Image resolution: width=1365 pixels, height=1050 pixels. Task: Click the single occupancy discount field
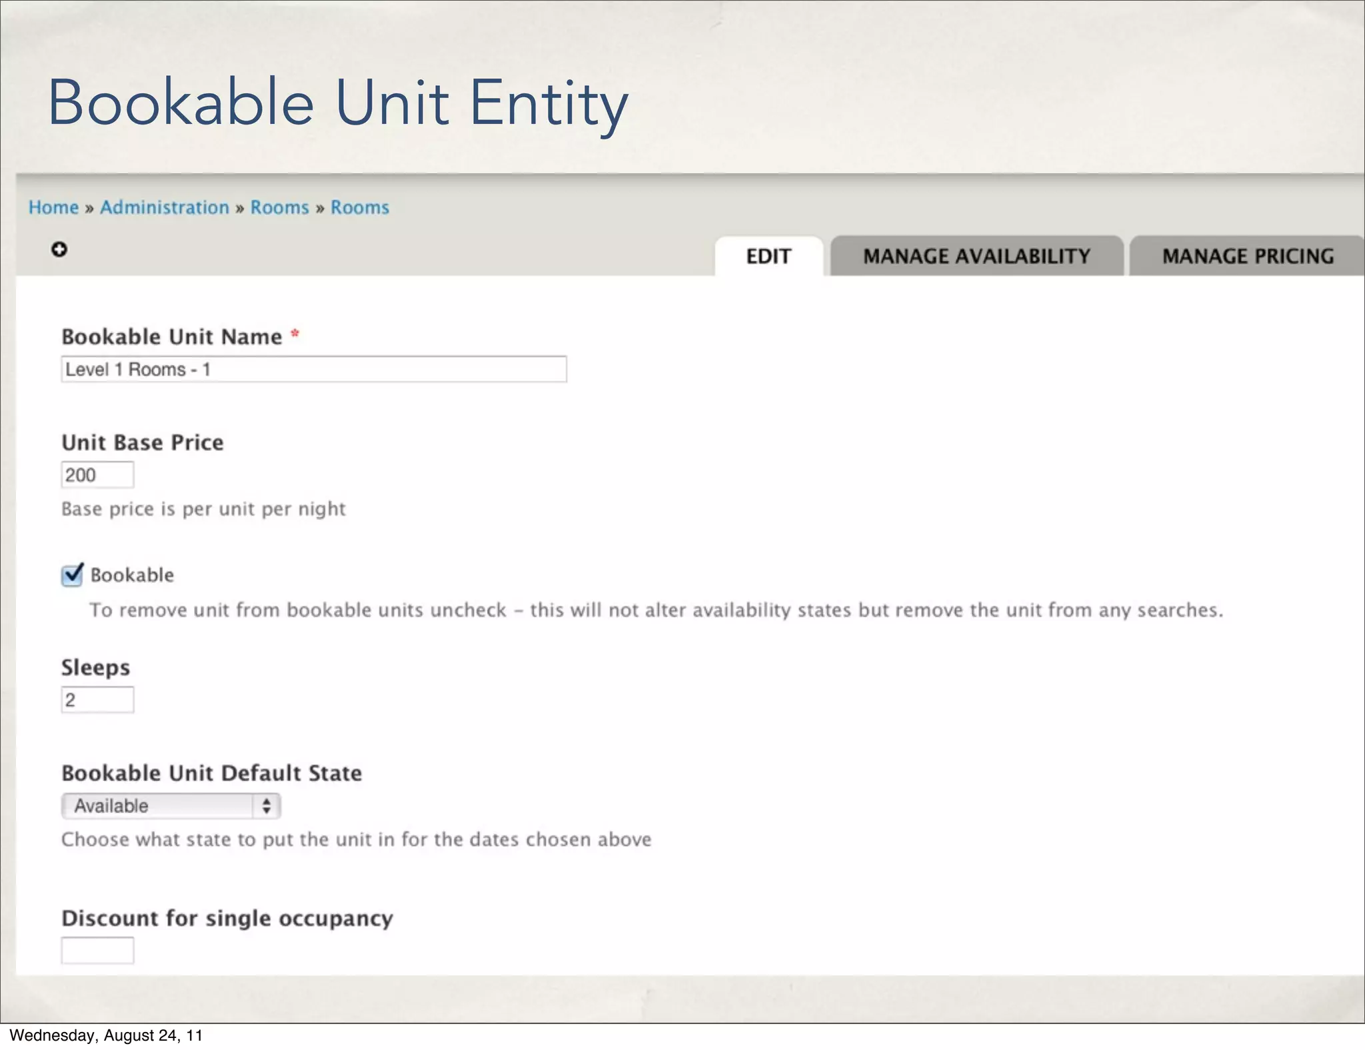tap(97, 950)
